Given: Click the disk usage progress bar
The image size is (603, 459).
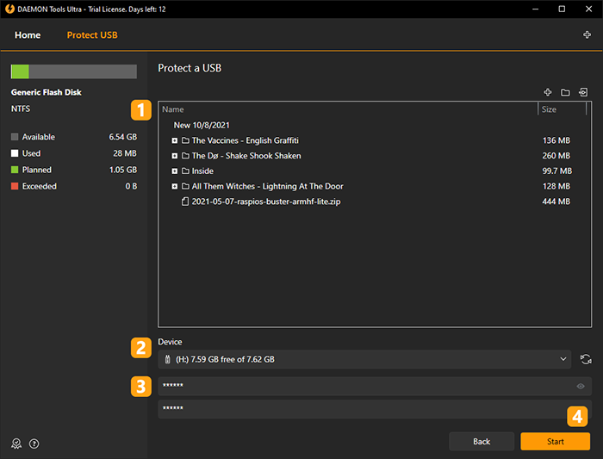Looking at the screenshot, I should click(74, 71).
